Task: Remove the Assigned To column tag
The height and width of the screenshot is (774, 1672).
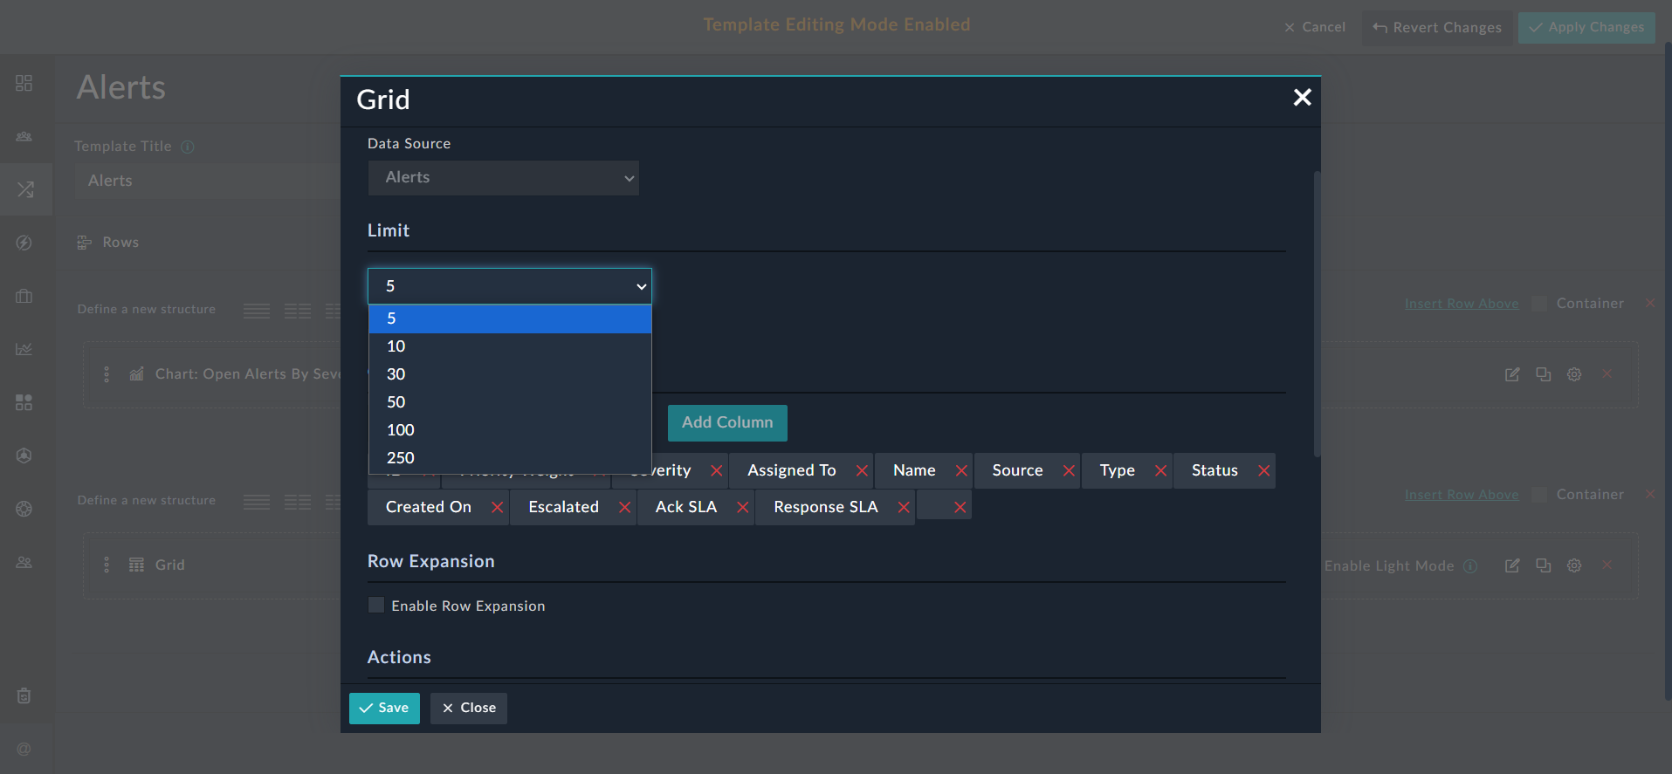Action: [x=862, y=470]
